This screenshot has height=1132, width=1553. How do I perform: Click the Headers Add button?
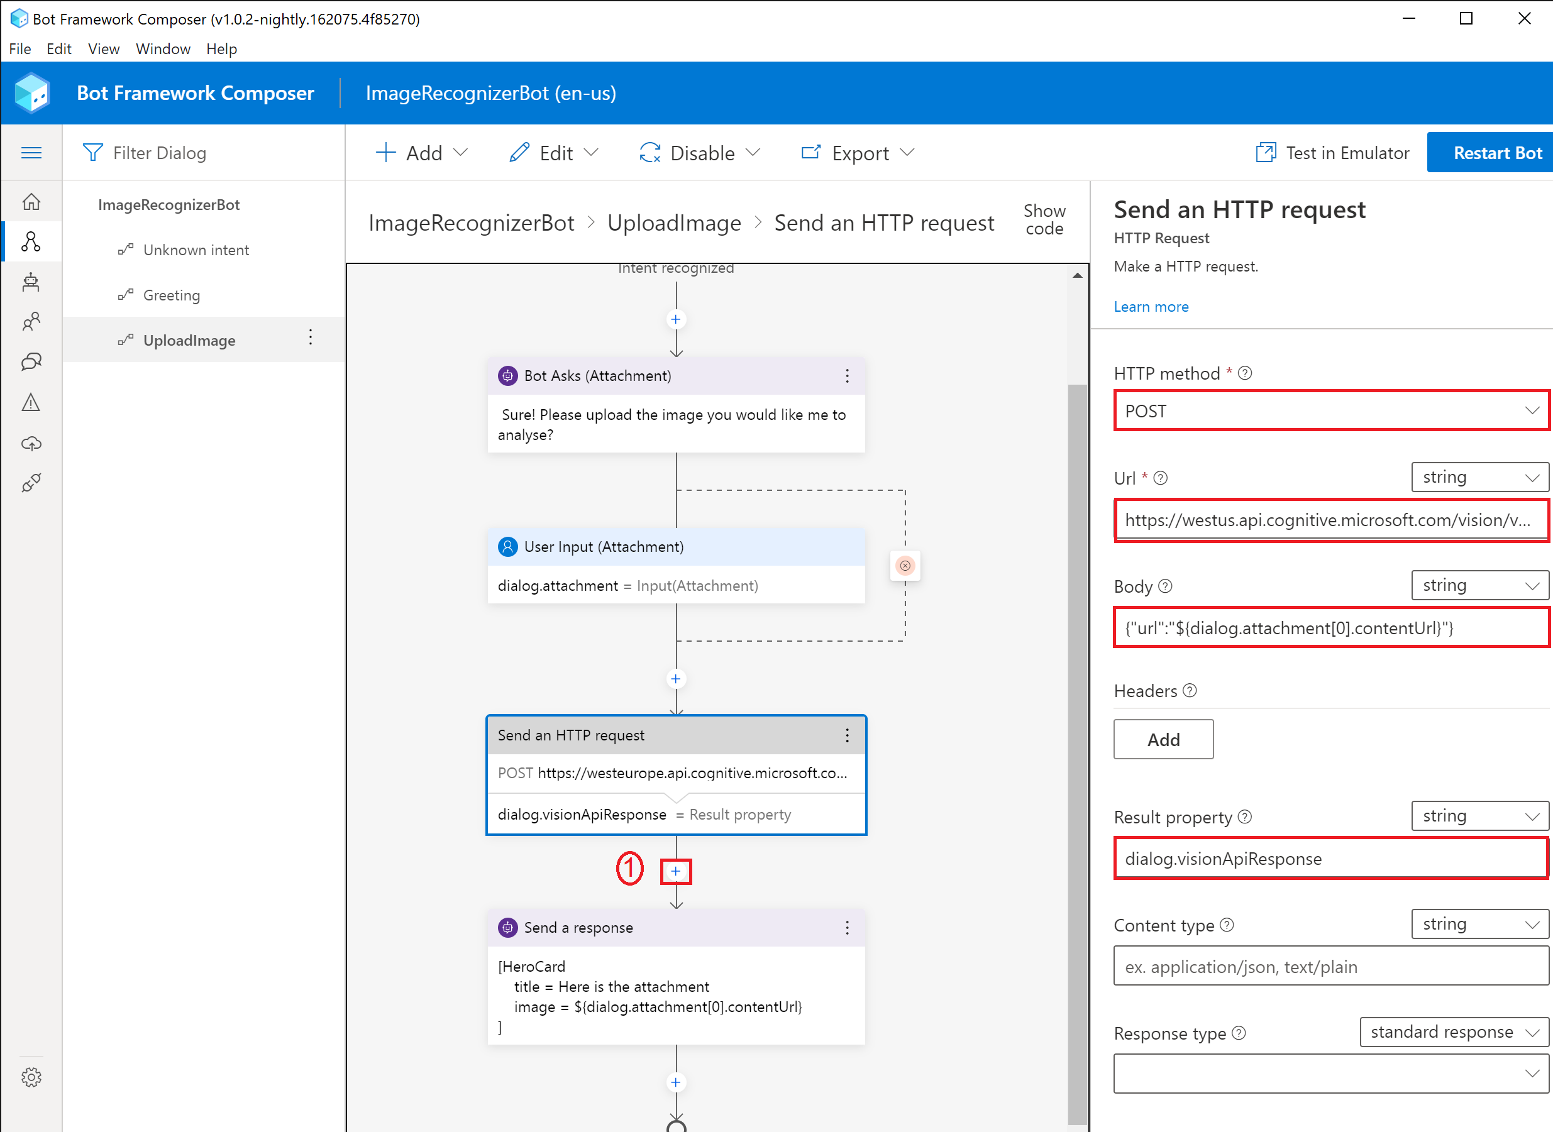[1164, 739]
